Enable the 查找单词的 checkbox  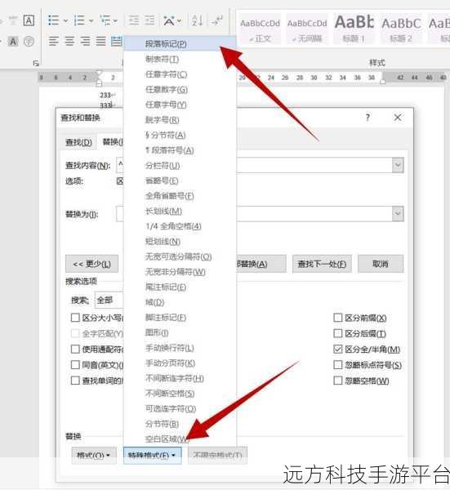point(75,381)
